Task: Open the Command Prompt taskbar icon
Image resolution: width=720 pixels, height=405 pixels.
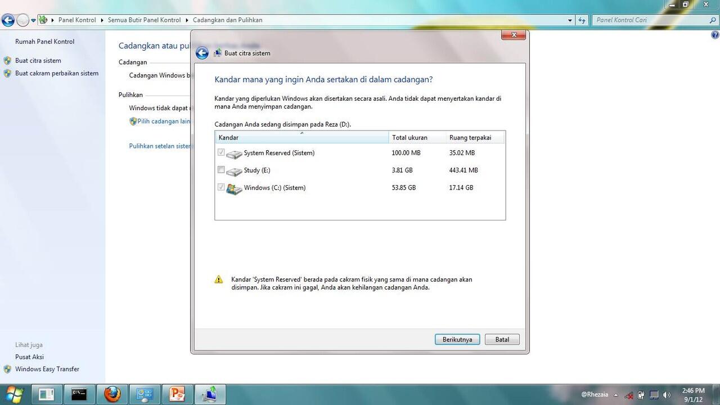Action: [x=79, y=394]
